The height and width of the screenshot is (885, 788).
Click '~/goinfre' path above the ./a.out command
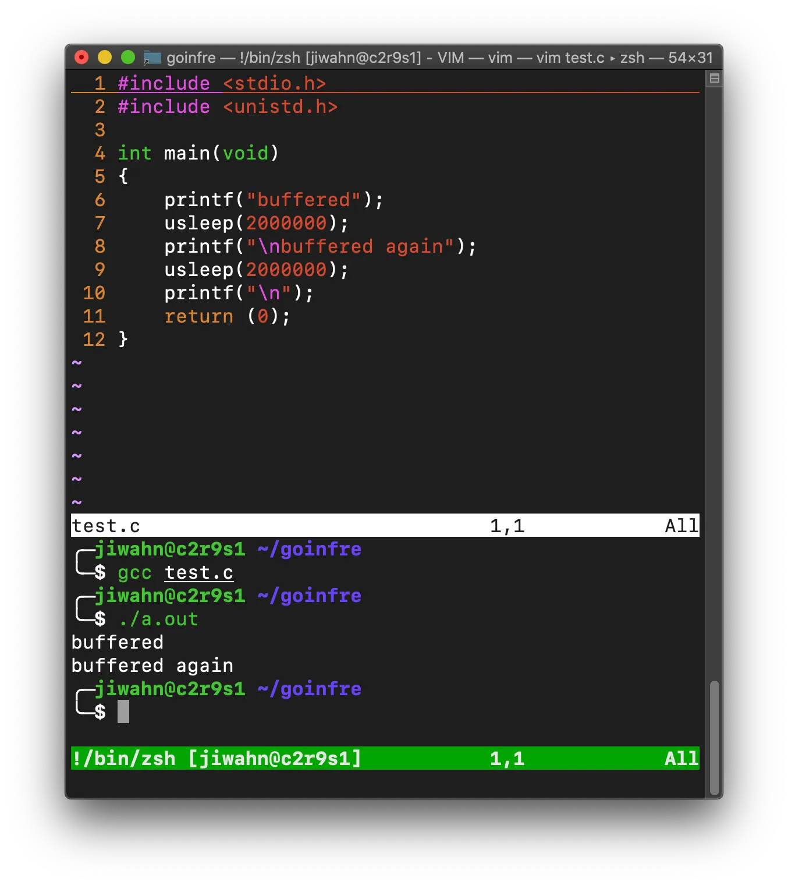tap(309, 596)
